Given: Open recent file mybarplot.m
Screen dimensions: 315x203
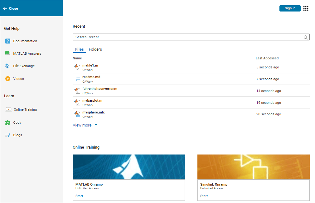Looking at the screenshot, I should pyautogui.click(x=92, y=100).
